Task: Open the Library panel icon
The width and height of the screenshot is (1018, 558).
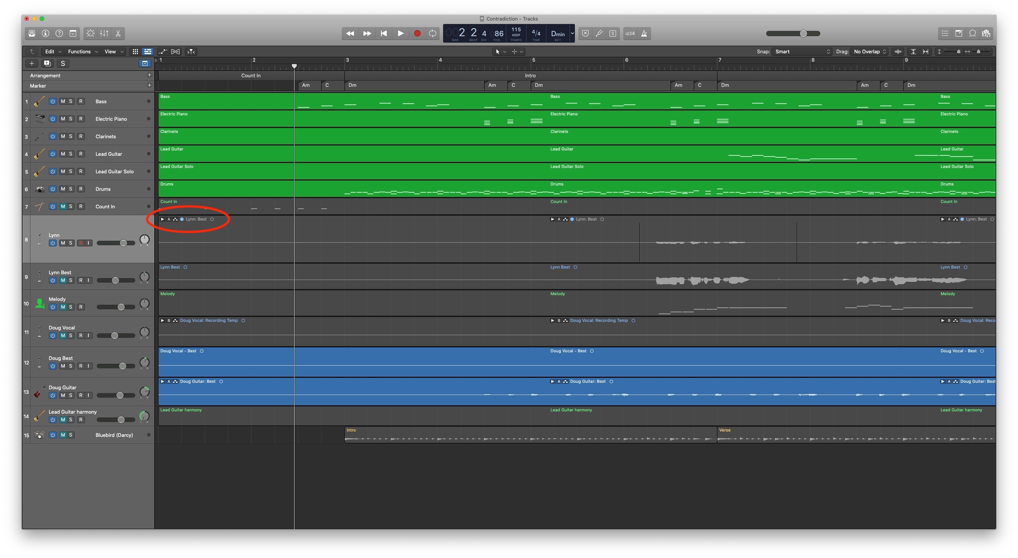Action: point(32,34)
